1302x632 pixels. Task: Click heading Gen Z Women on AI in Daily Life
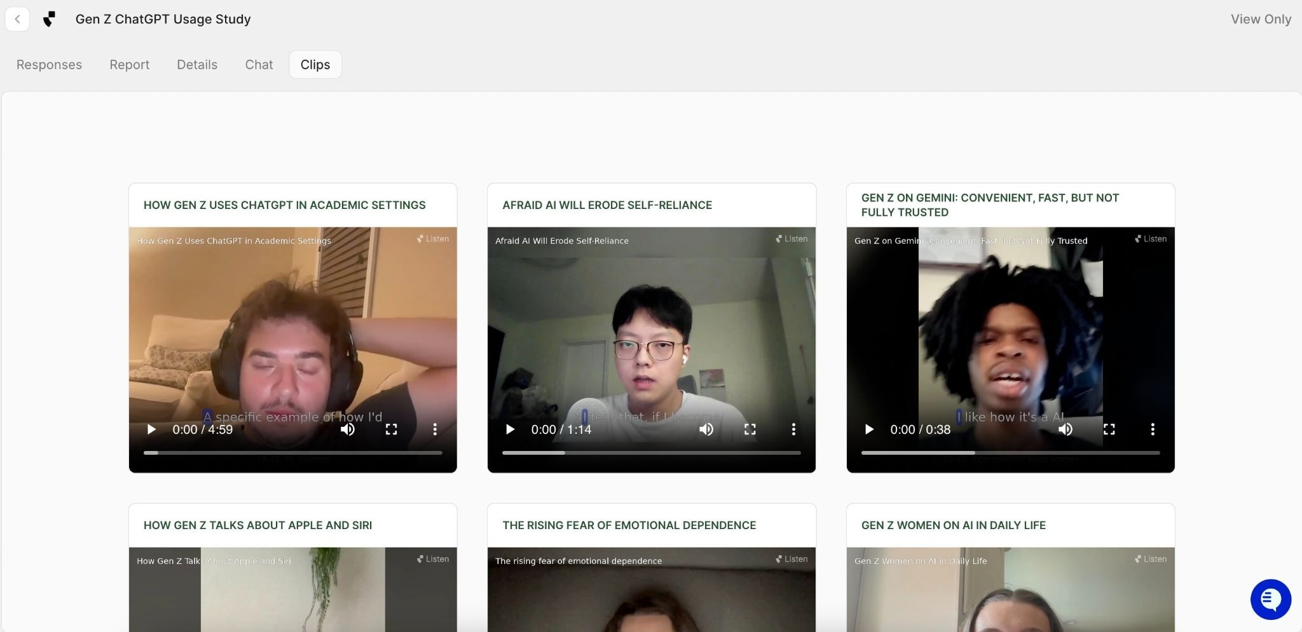click(953, 525)
